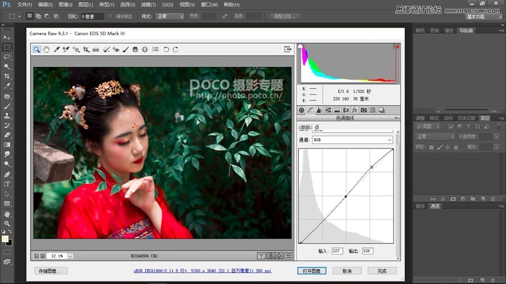Open the Snapshots panel icon
The height and width of the screenshot is (284, 506).
[x=381, y=110]
